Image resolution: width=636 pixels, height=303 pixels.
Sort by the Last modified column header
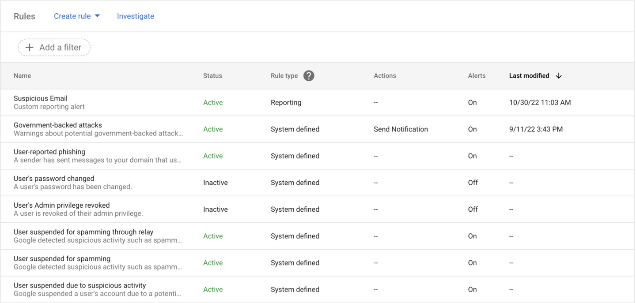[x=529, y=76]
